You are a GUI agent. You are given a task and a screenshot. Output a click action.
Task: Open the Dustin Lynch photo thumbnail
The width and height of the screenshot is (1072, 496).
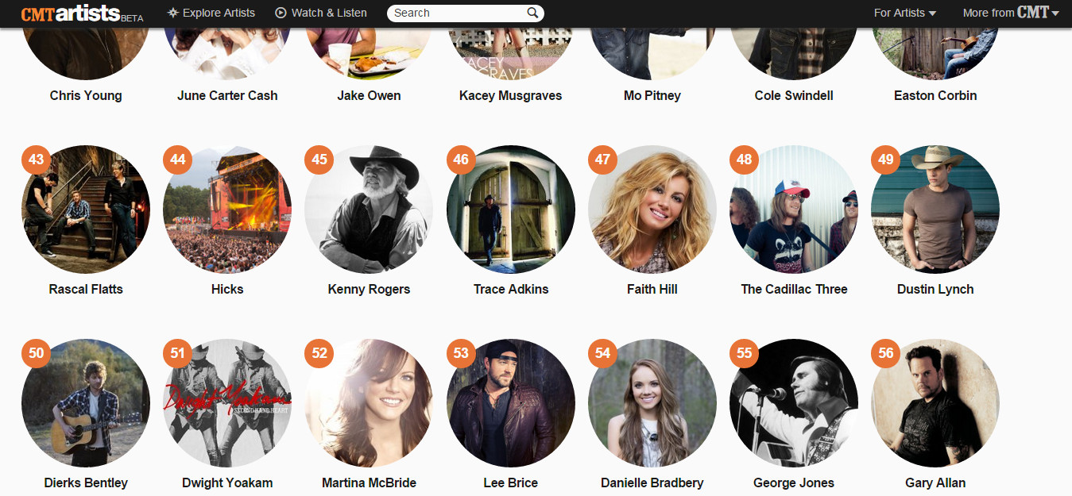click(935, 210)
